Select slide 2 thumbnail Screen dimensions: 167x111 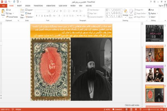coord(155,53)
